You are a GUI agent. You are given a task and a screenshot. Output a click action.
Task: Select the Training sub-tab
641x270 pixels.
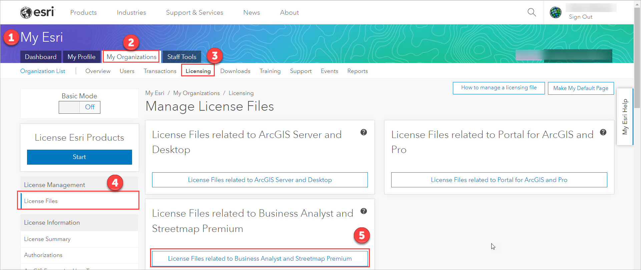(270, 71)
